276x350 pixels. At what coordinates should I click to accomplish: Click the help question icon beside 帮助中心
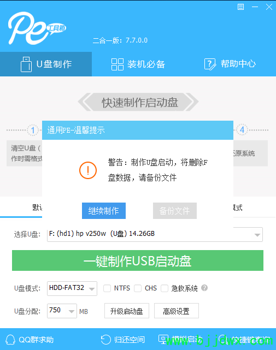[x=210, y=64]
